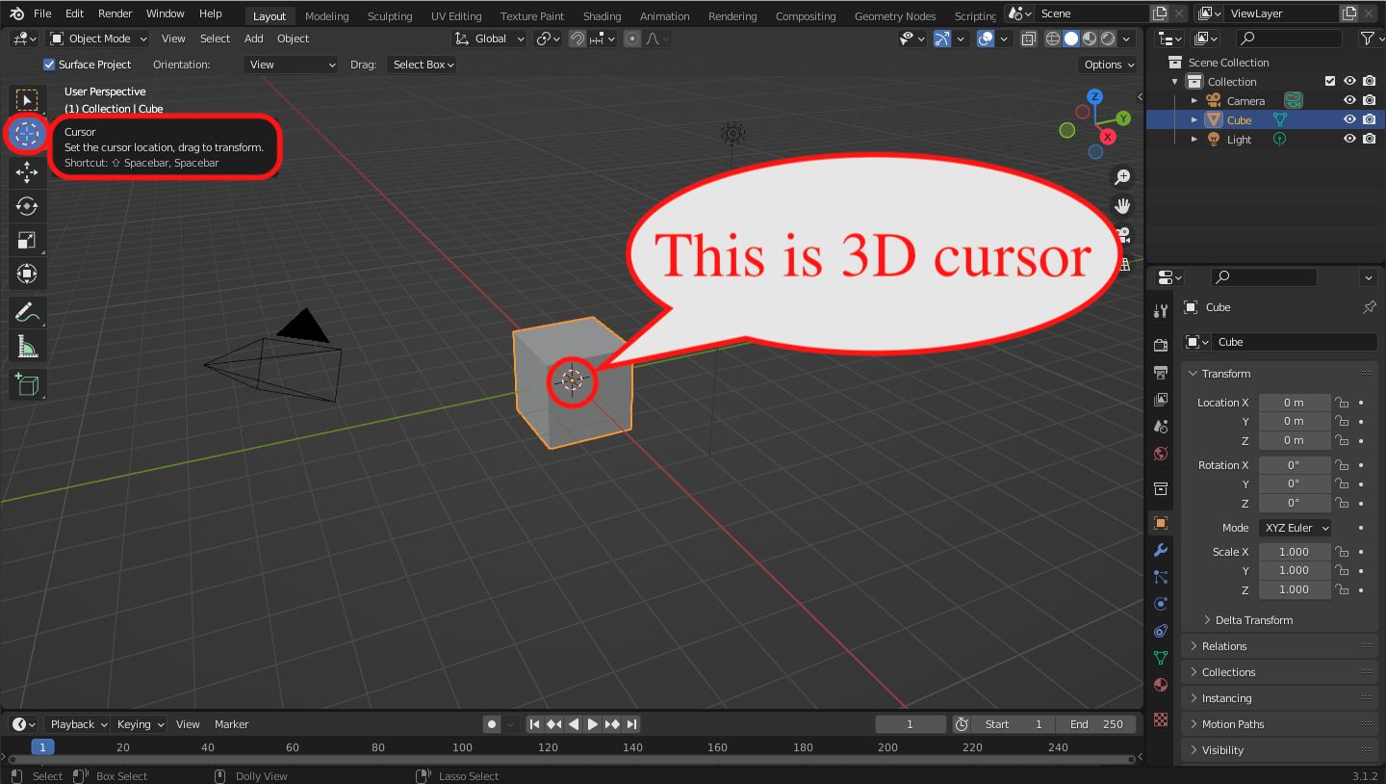Open the Object Mode dropdown
The height and width of the screenshot is (784, 1386).
99,39
